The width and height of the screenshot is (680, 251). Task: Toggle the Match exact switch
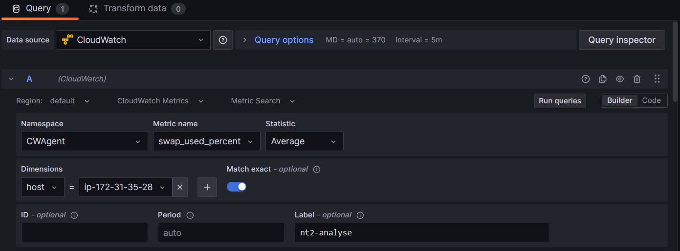[x=237, y=187]
